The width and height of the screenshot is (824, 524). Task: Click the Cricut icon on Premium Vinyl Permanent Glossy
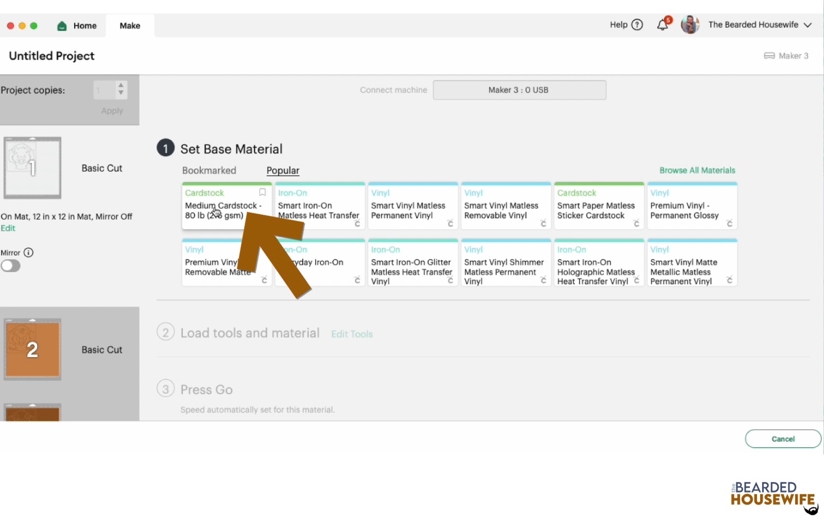pos(730,224)
